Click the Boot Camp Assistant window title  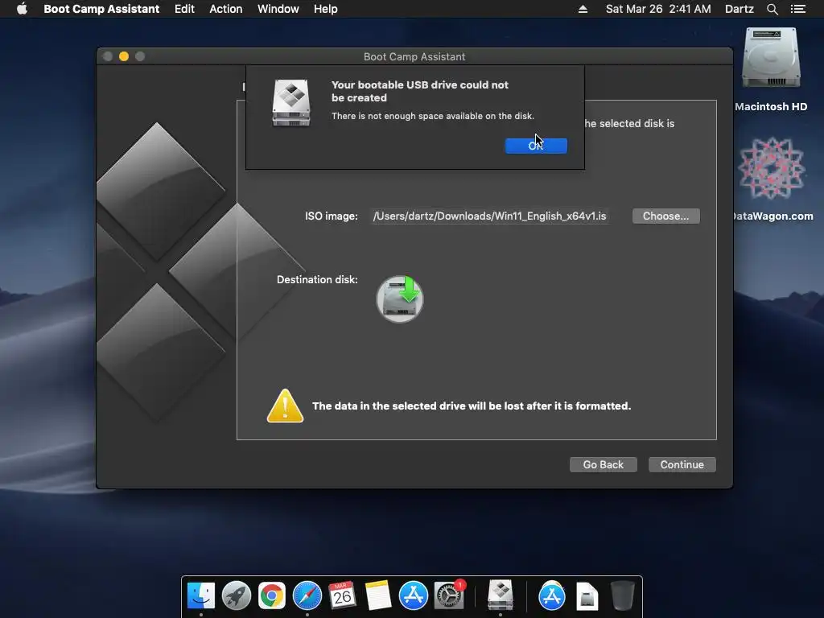point(414,56)
